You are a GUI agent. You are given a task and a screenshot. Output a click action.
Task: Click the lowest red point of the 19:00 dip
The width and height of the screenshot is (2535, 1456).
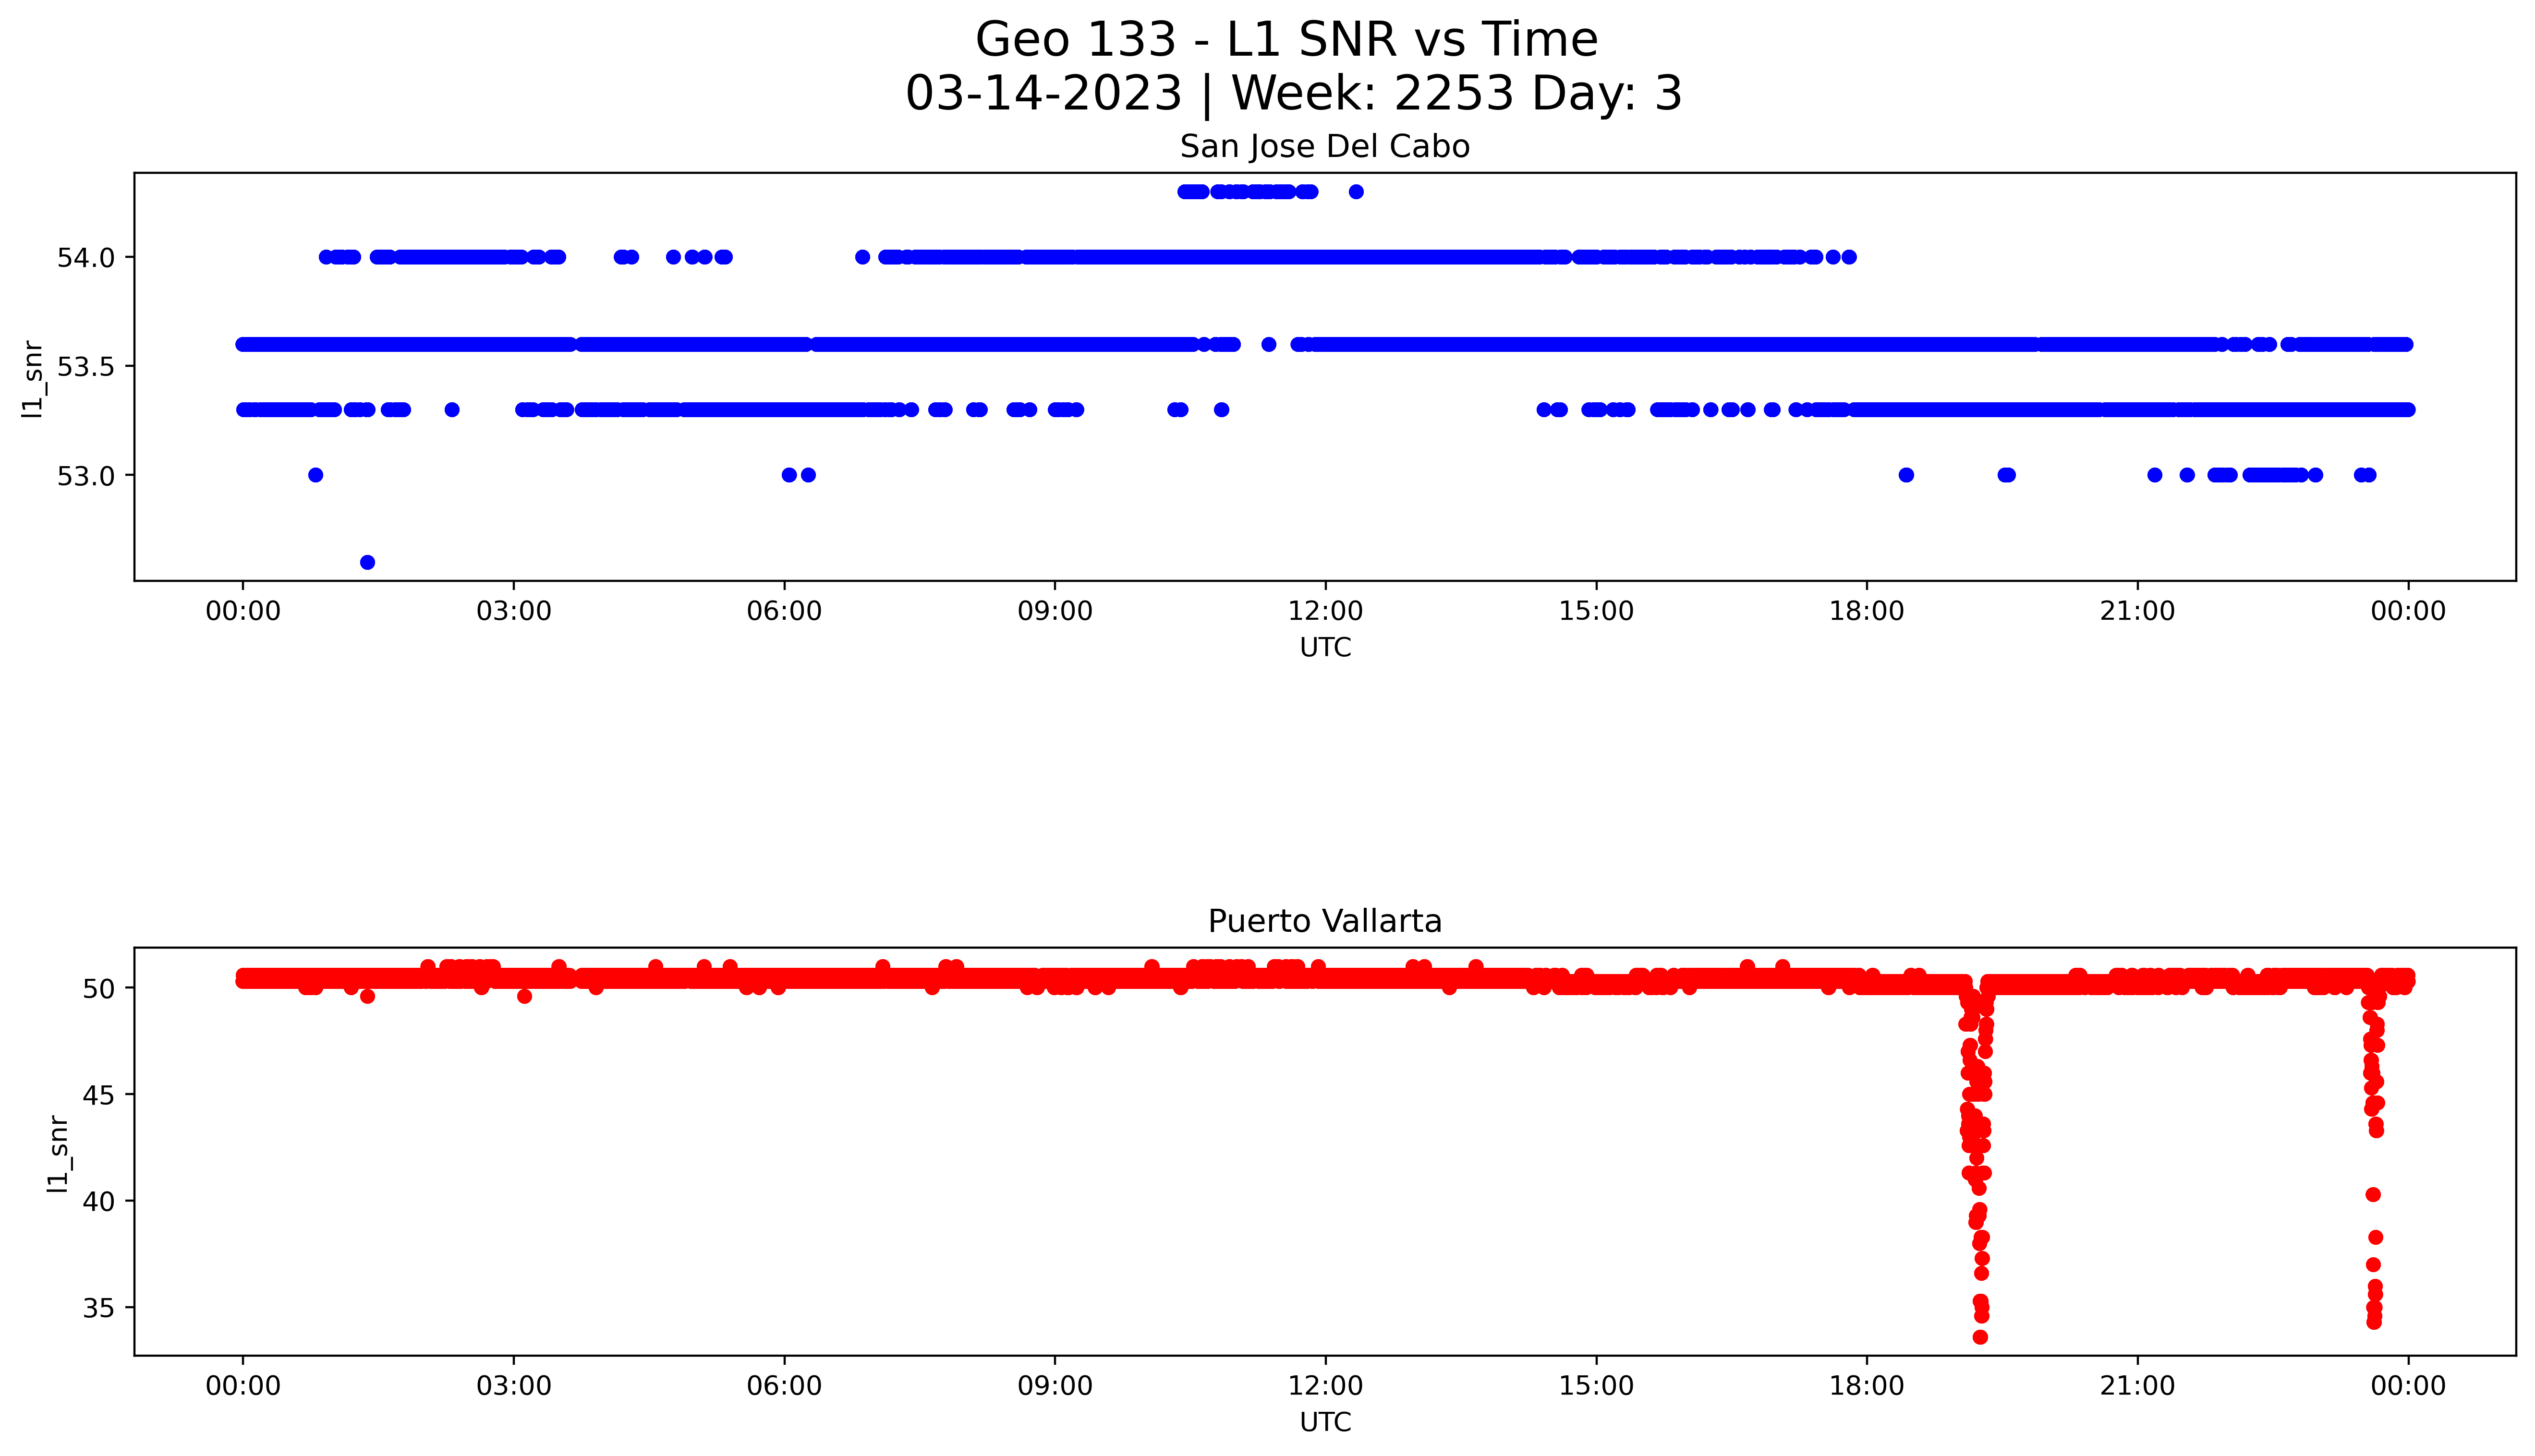1980,1337
